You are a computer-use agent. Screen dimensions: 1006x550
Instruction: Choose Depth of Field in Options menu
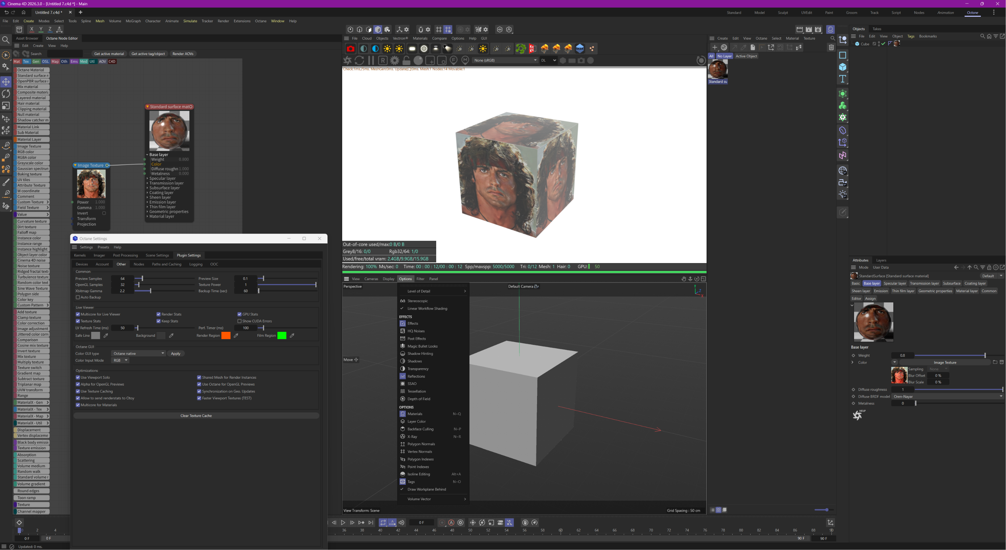tap(433, 399)
